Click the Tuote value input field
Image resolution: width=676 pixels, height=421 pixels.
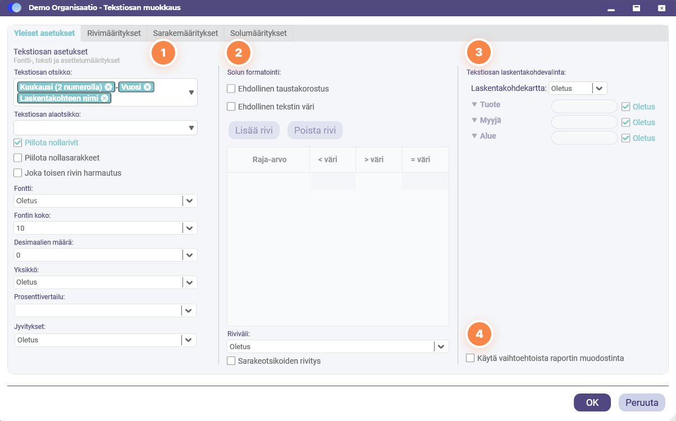click(584, 107)
